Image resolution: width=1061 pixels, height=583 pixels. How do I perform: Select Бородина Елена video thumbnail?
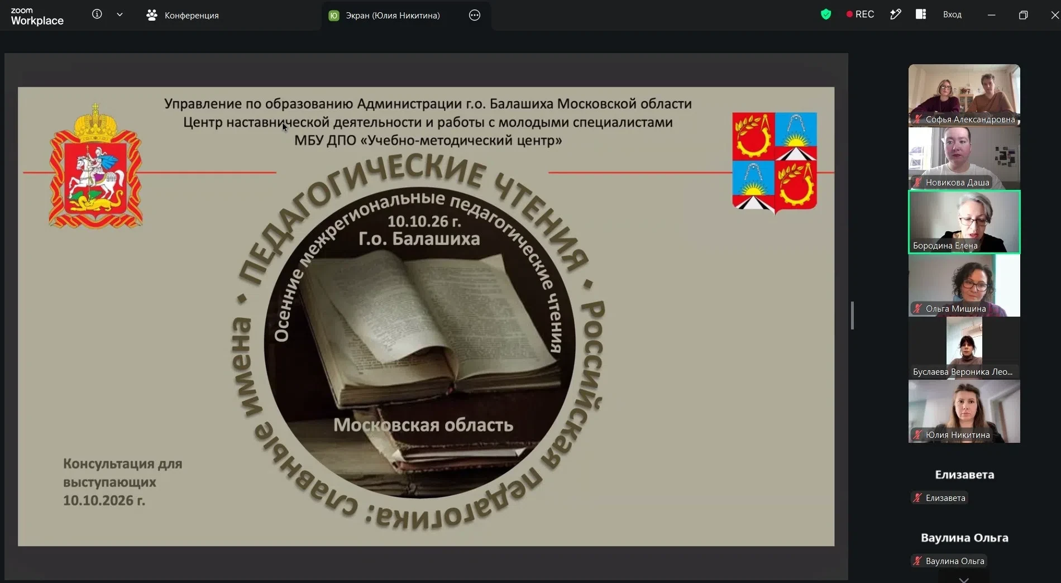point(964,222)
